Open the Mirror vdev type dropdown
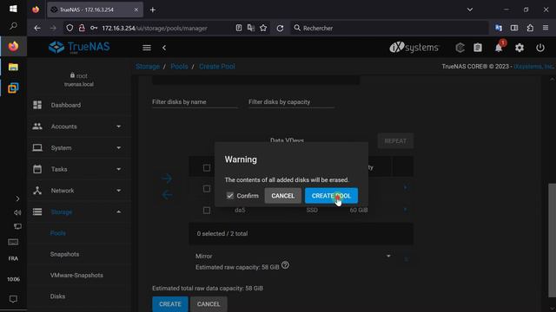Viewport: 556px width, 312px height. click(294, 257)
